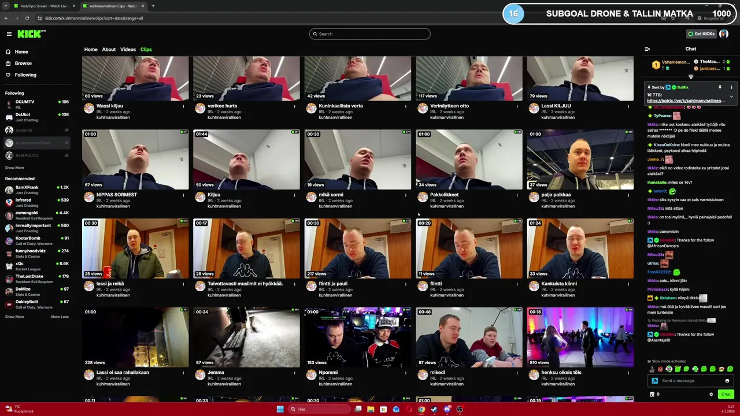Click the address bar URL
The image size is (740, 416).
94,18
